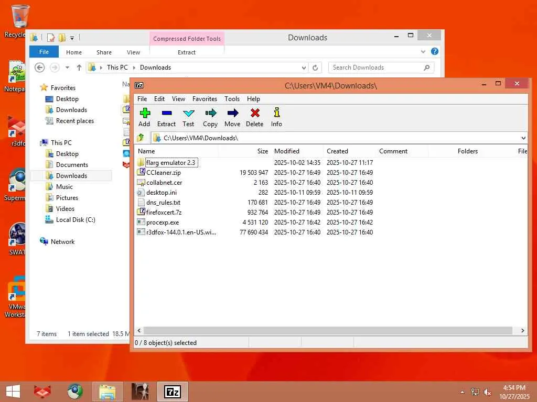Image resolution: width=537 pixels, height=402 pixels.
Task: Click the Copy icon in 7-Zip toolbar
Action: (210, 117)
